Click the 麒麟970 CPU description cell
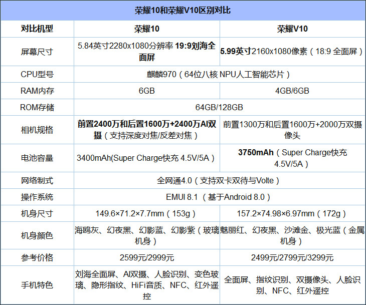The width and height of the screenshot is (366, 305). pos(220,74)
